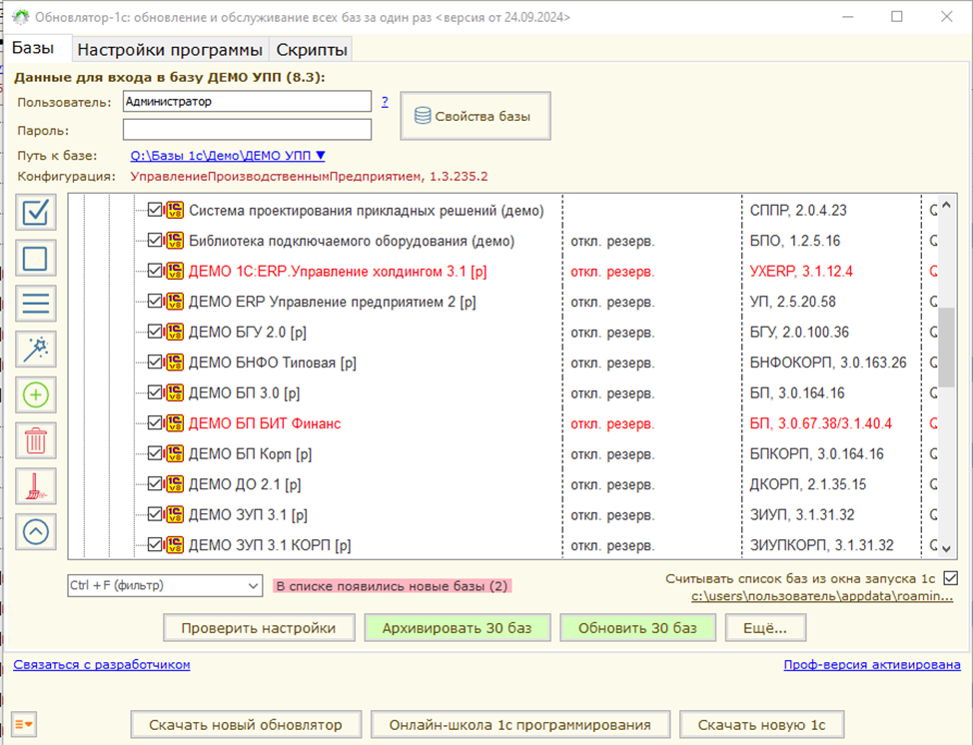Select ДЕМО БГУ 2.0 [р] row text
973x745 pixels.
coord(248,333)
